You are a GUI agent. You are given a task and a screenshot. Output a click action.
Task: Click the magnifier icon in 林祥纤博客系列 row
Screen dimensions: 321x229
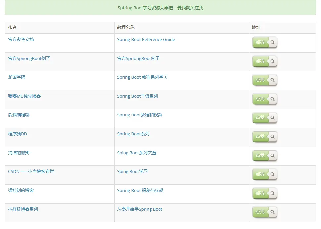click(x=272, y=212)
